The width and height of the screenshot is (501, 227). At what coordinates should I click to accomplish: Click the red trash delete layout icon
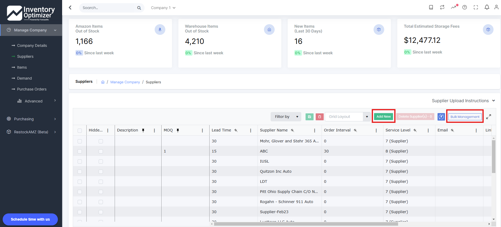(319, 117)
